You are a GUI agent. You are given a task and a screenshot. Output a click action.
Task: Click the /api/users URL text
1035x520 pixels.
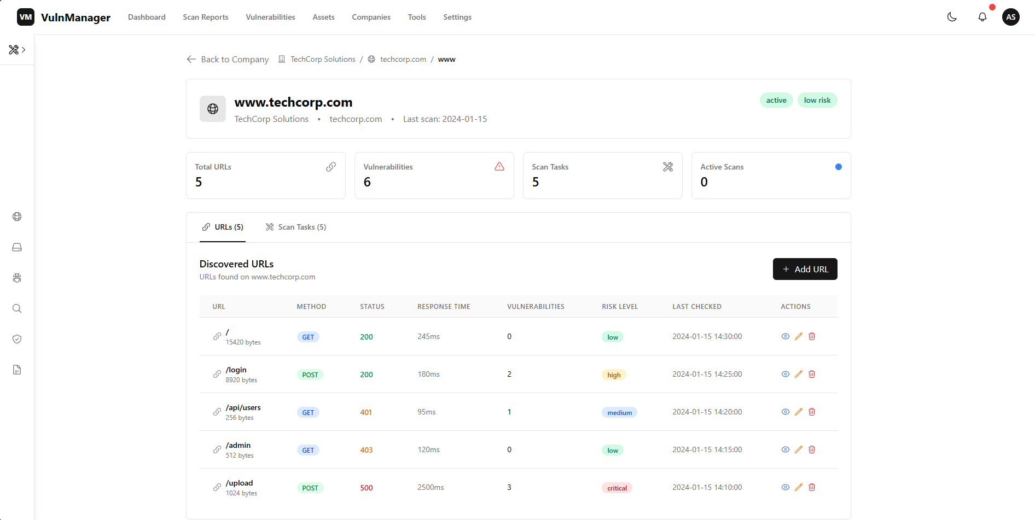(x=243, y=407)
